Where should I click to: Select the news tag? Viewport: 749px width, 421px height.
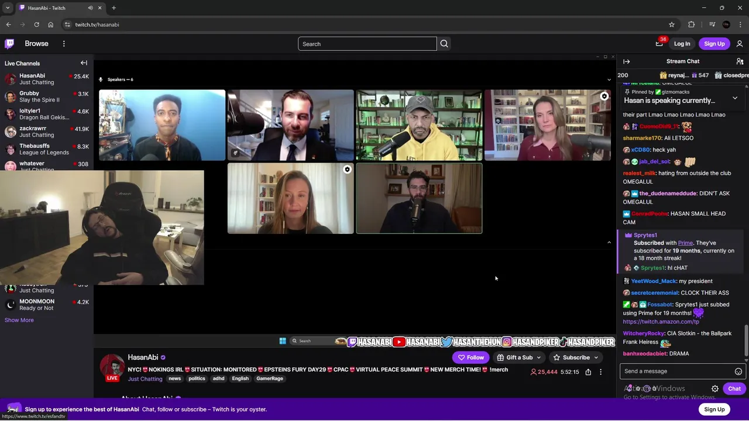(175, 379)
